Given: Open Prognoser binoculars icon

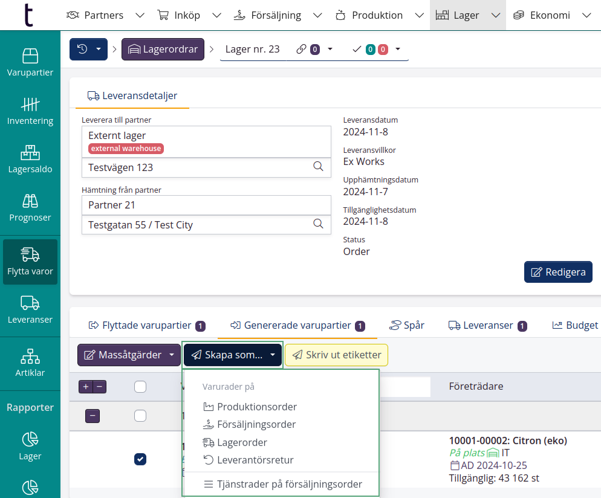Looking at the screenshot, I should 30,208.
